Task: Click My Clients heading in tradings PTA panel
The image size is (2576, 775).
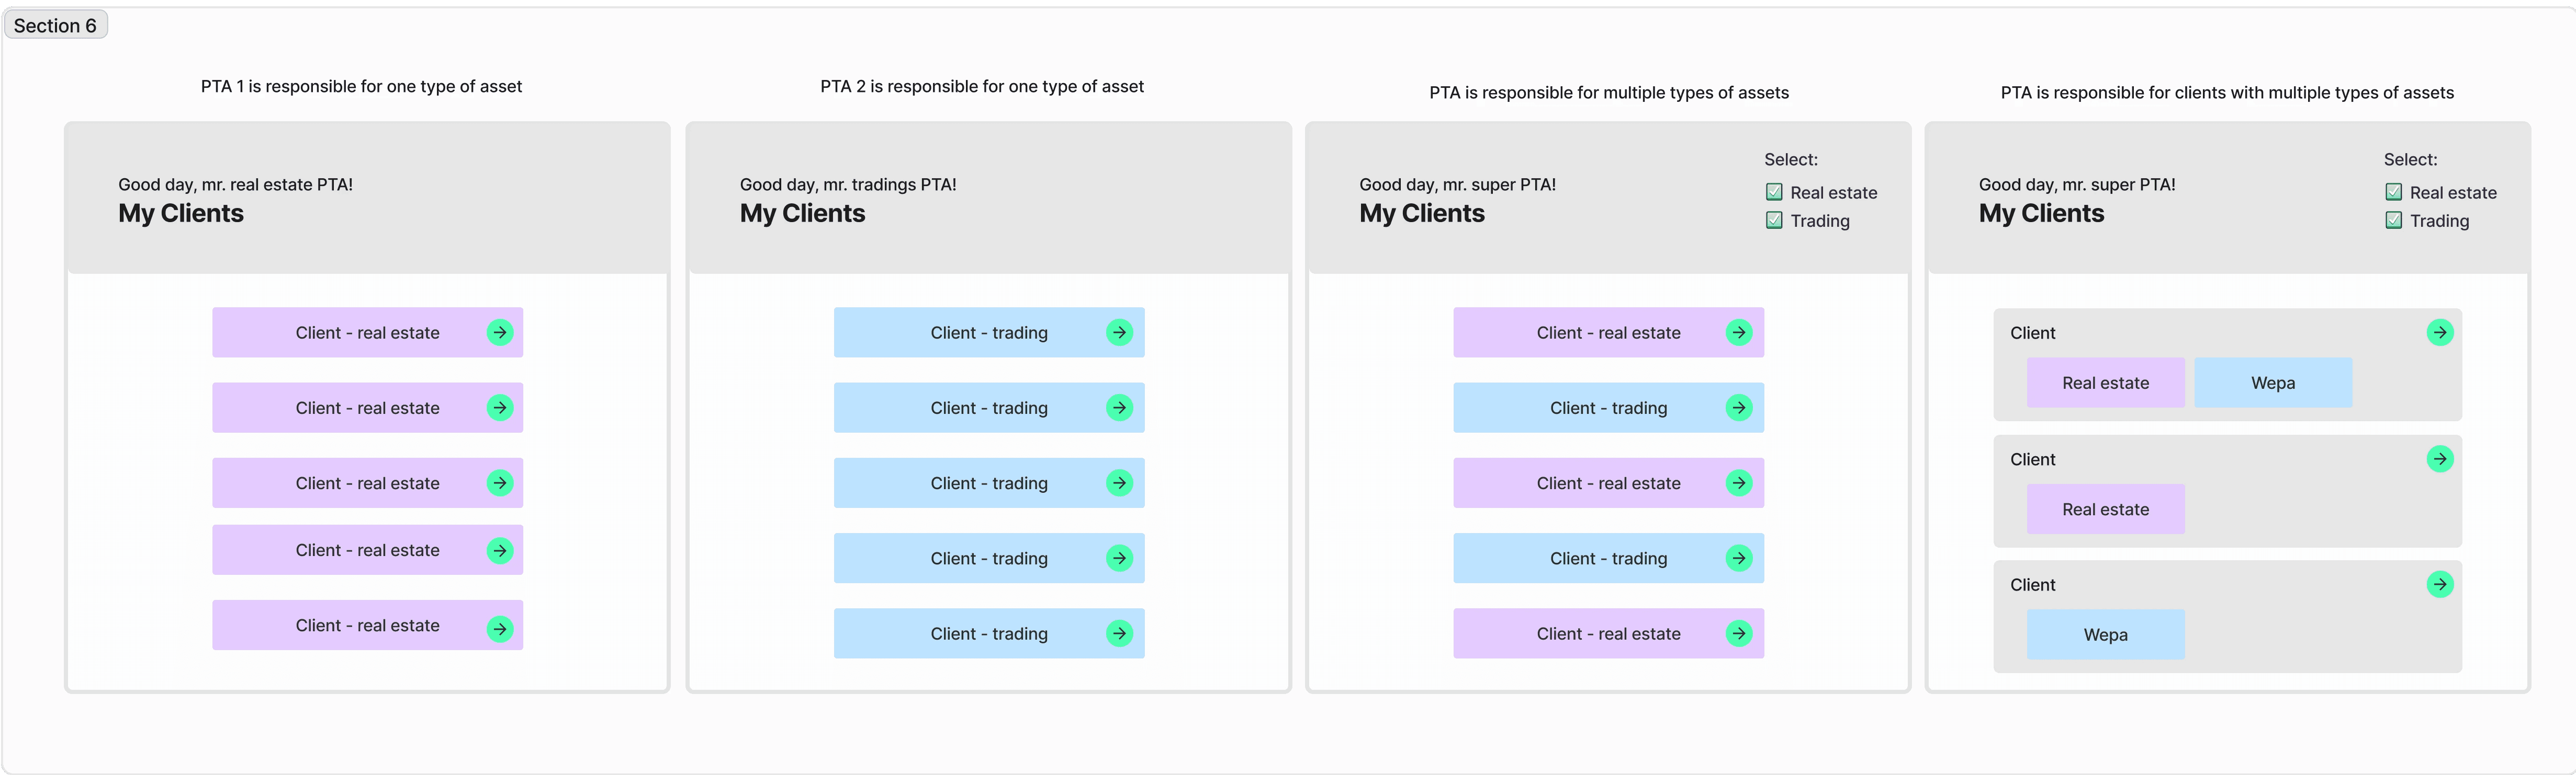Action: tap(802, 214)
